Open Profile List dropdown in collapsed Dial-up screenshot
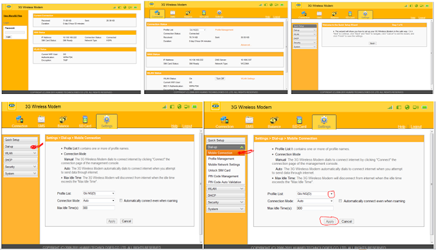The width and height of the screenshot is (436, 250). click(113, 193)
